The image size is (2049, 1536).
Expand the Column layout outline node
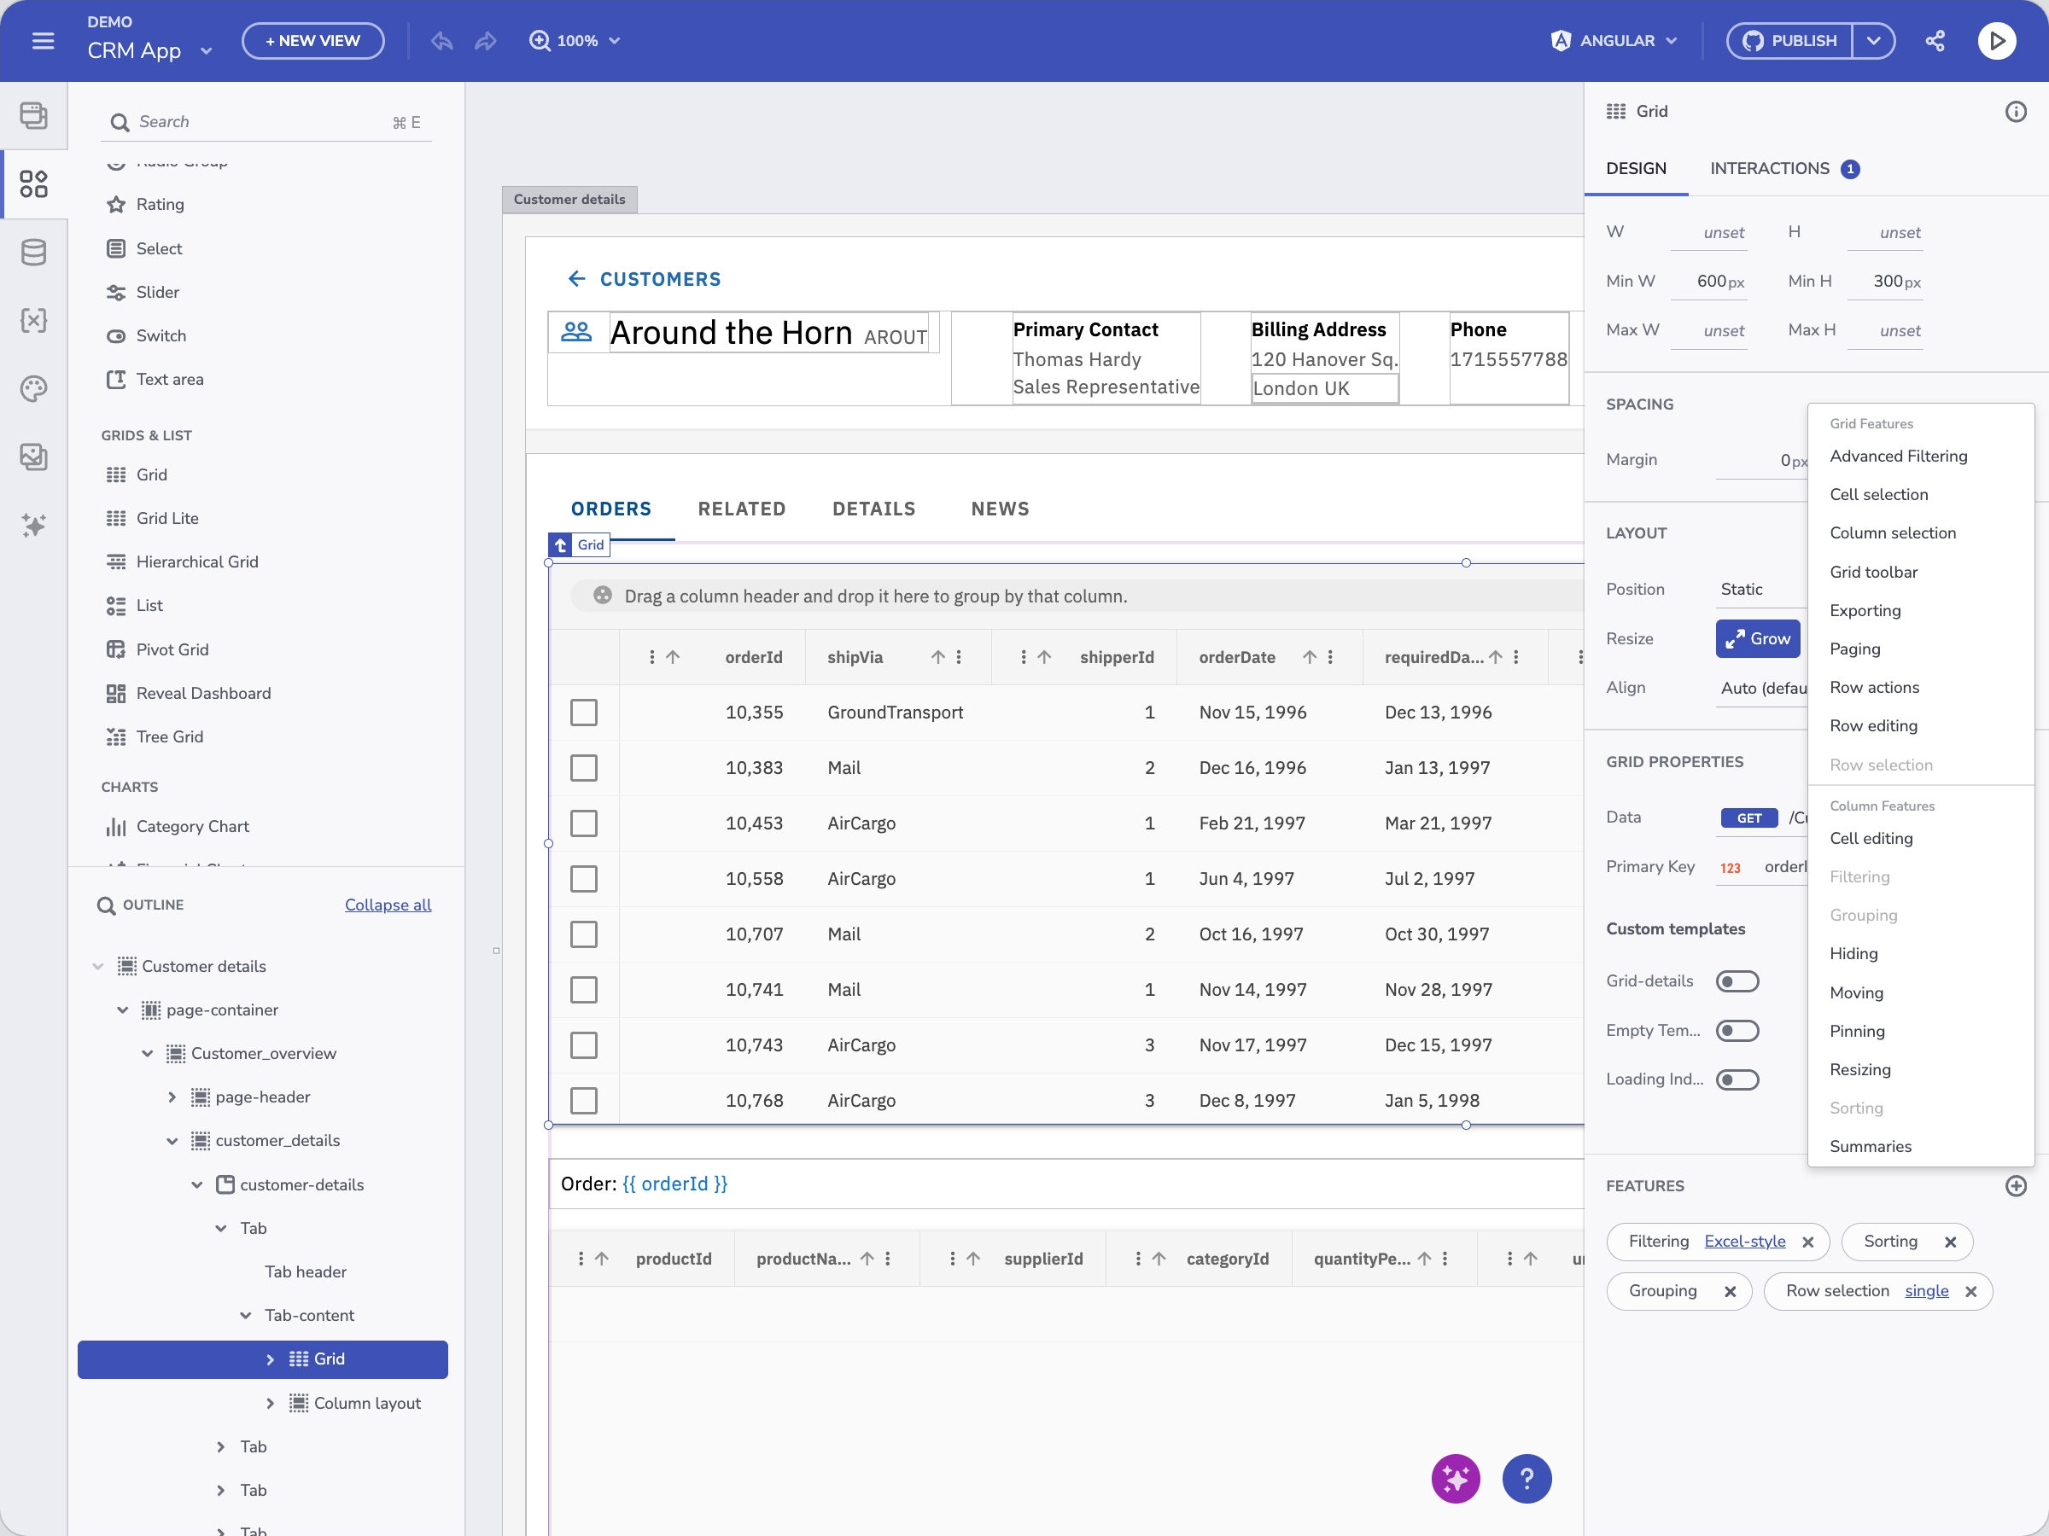(x=270, y=1404)
